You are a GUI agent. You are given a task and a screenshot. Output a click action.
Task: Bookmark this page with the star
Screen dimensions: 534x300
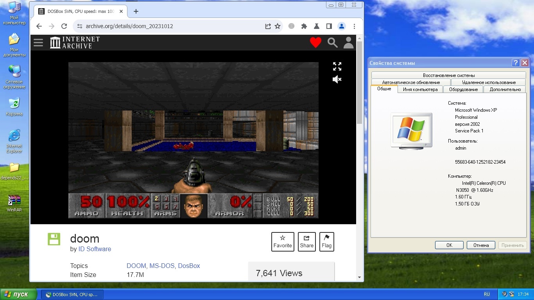tap(278, 26)
